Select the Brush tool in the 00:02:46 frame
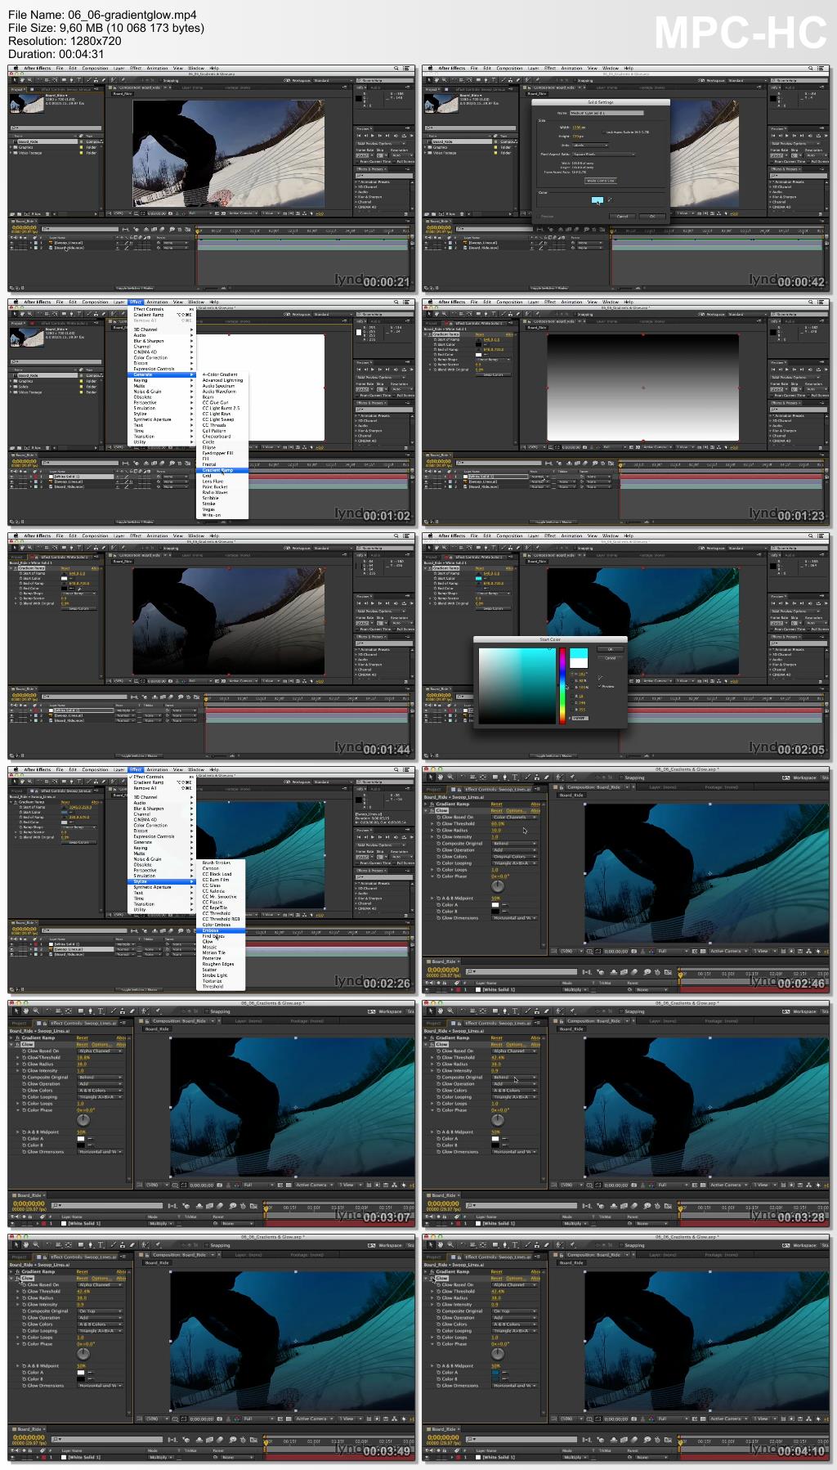 tap(527, 778)
